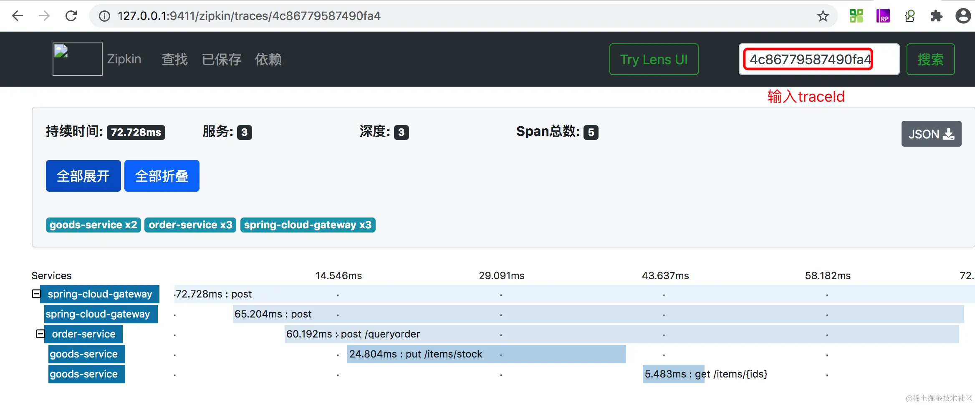This screenshot has height=405, width=975.
Task: Filter by goods-service x2 badge
Action: click(x=93, y=225)
